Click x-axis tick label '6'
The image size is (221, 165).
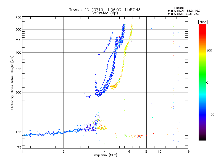click(129, 152)
